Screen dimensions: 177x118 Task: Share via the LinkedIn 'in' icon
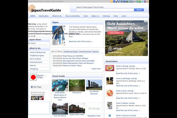point(130,1)
